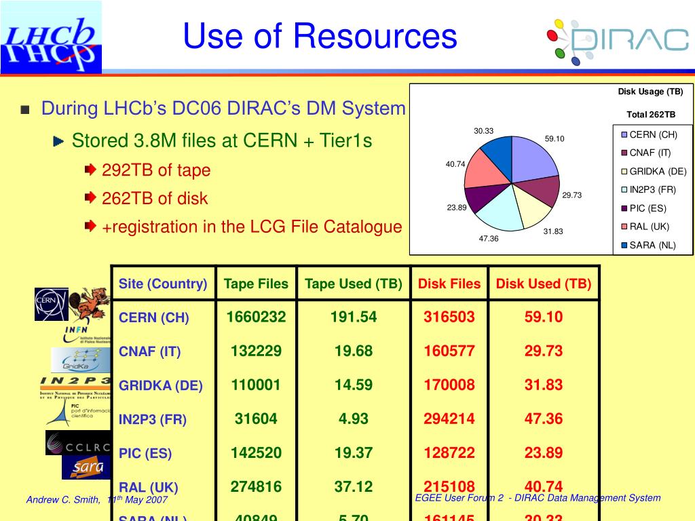This screenshot has width=695, height=521.
Task: Click the 'Disk Usage (TB)' chart title
Action: pyautogui.click(x=650, y=92)
